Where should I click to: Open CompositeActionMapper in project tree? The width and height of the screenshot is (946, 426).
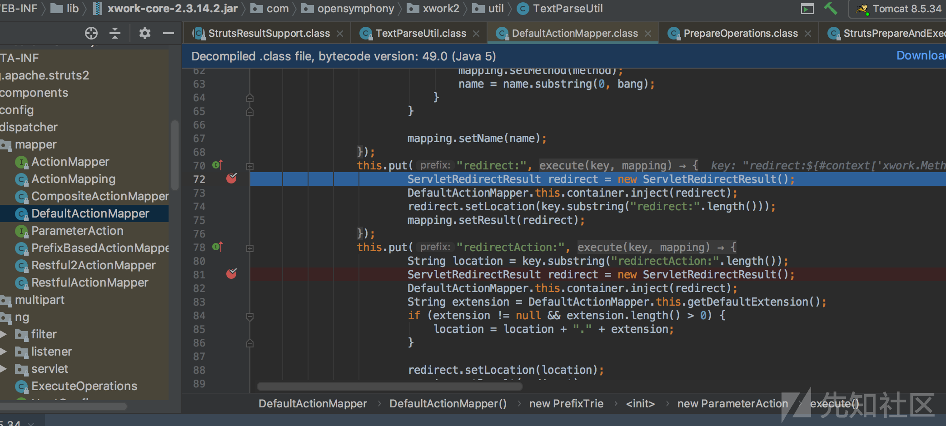(x=100, y=196)
